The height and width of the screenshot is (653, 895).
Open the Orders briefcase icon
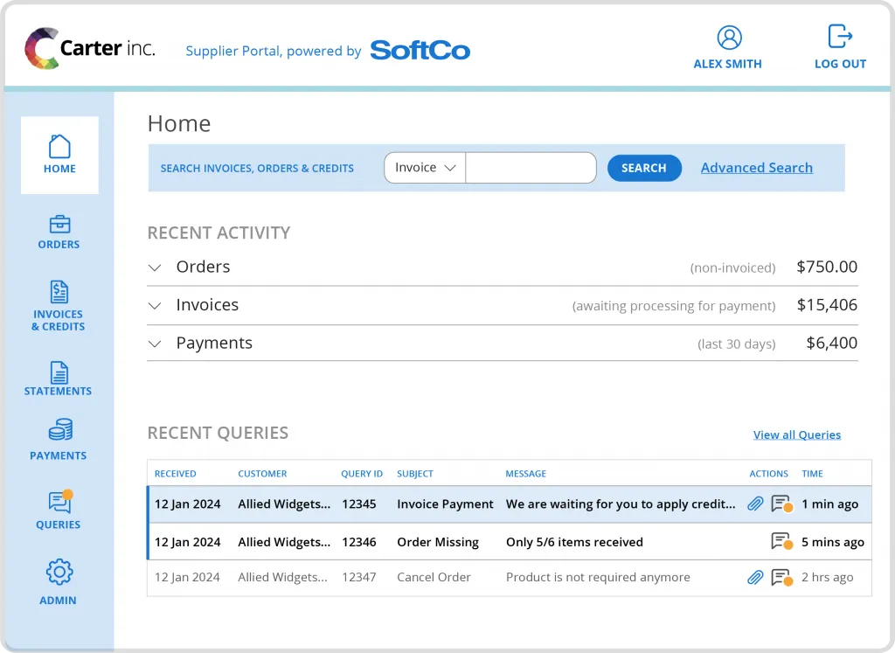[x=59, y=225]
